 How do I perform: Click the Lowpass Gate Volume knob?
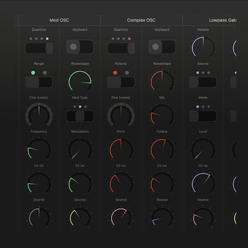[x=203, y=47]
